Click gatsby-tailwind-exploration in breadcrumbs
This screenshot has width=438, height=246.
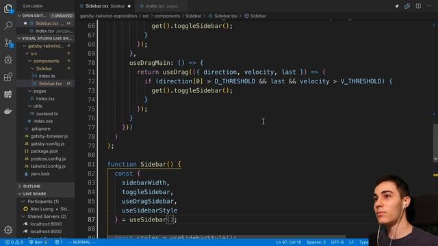(108, 16)
